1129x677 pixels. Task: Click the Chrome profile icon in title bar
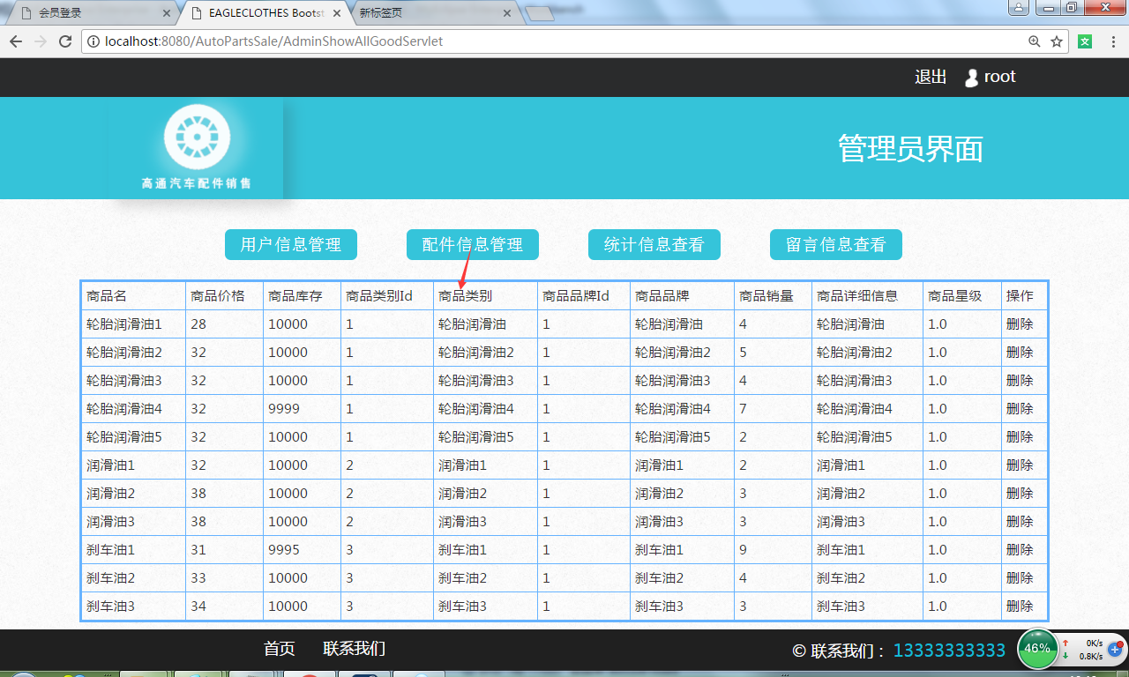point(1018,8)
